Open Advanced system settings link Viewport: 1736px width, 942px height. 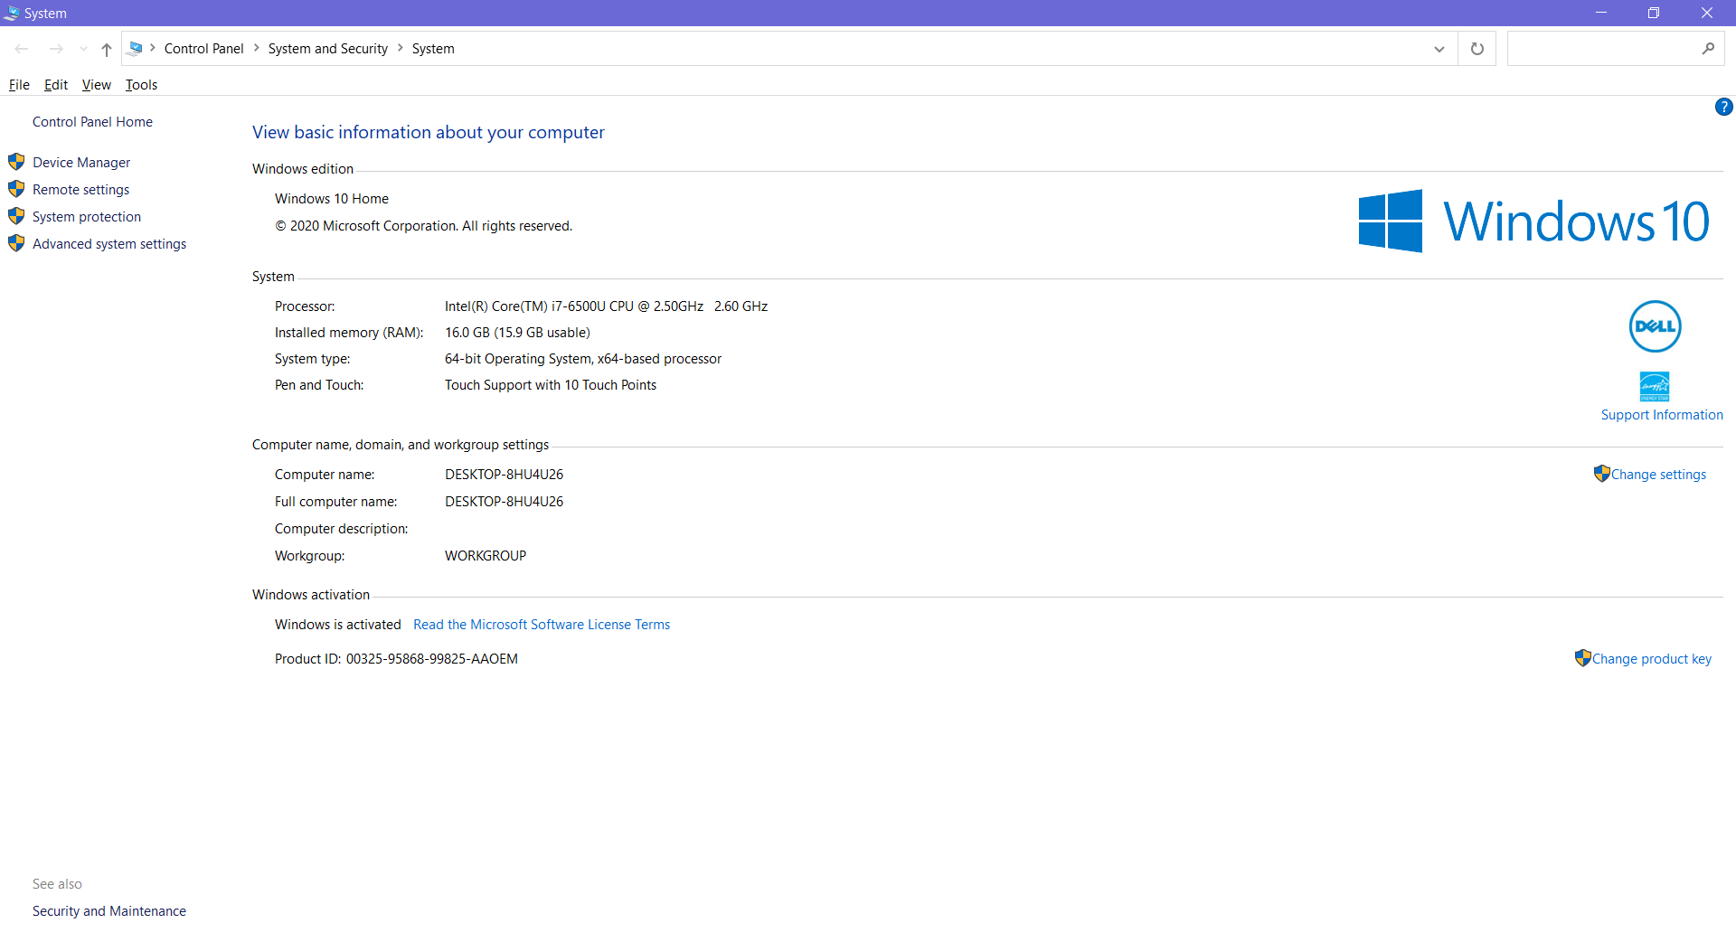[109, 244]
